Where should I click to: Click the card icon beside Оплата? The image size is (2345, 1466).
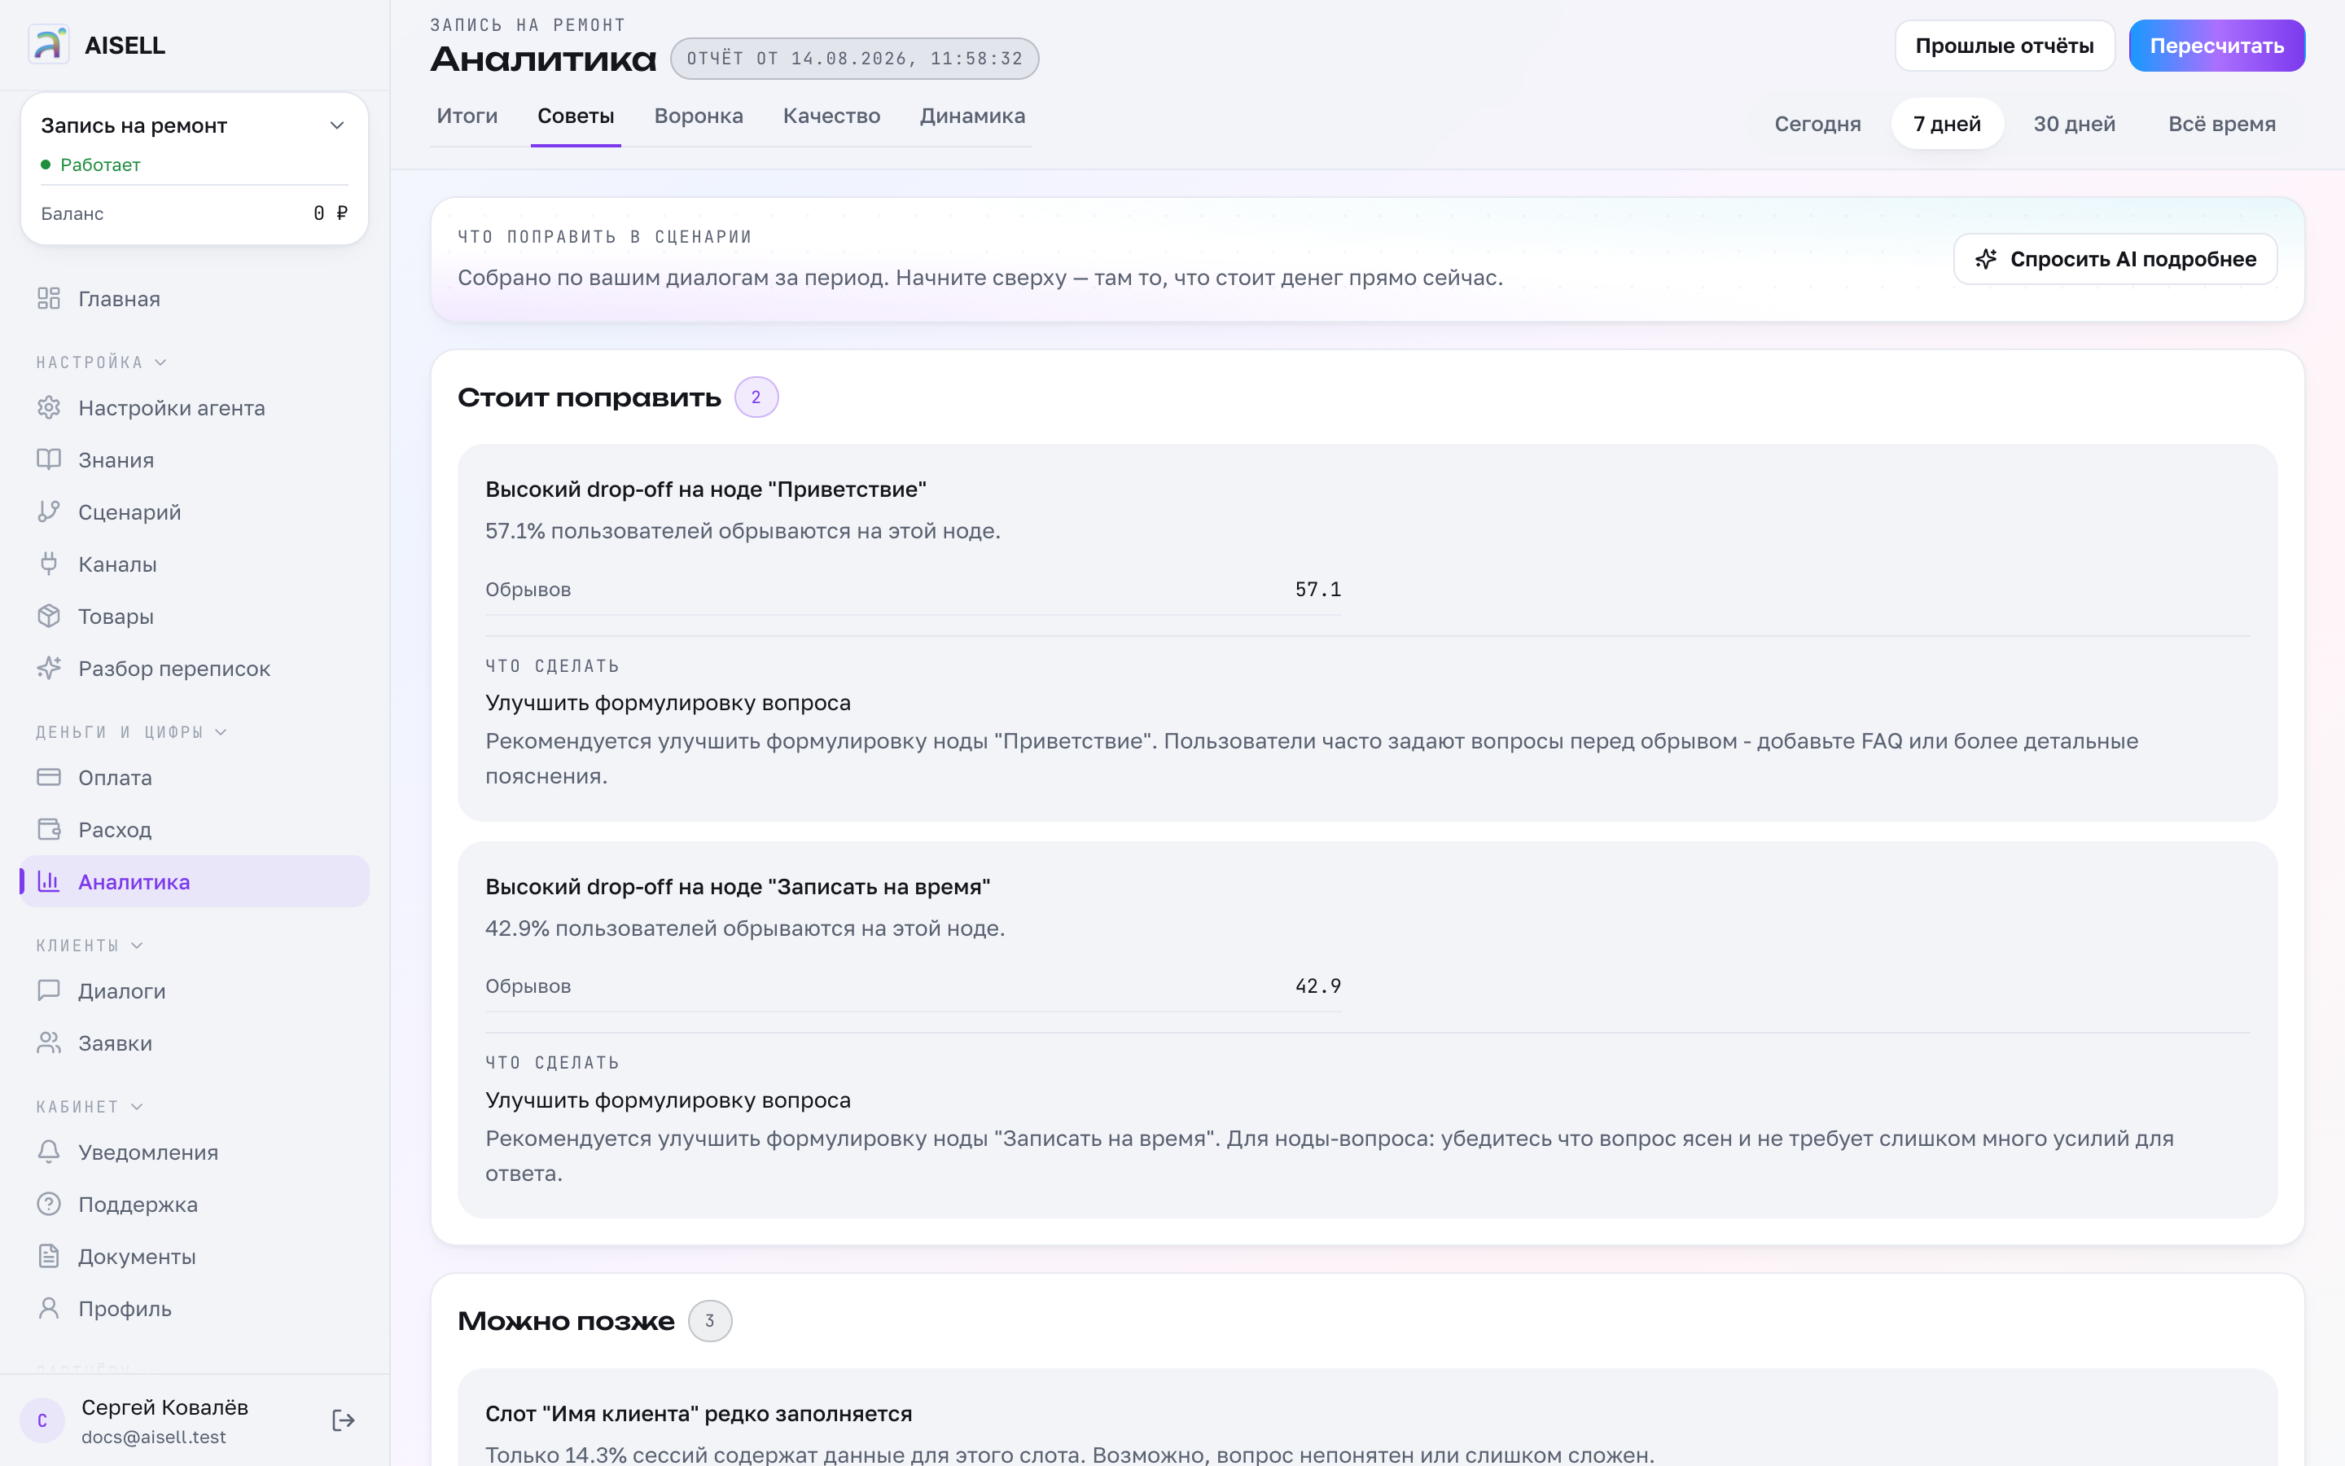[49, 778]
